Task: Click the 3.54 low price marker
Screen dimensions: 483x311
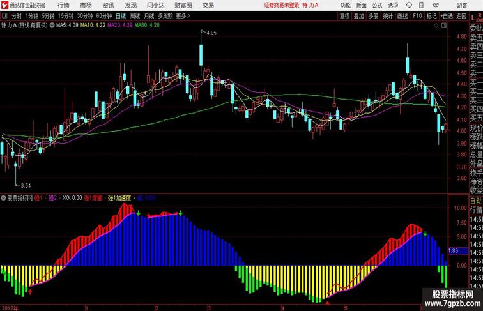Action: coord(26,185)
